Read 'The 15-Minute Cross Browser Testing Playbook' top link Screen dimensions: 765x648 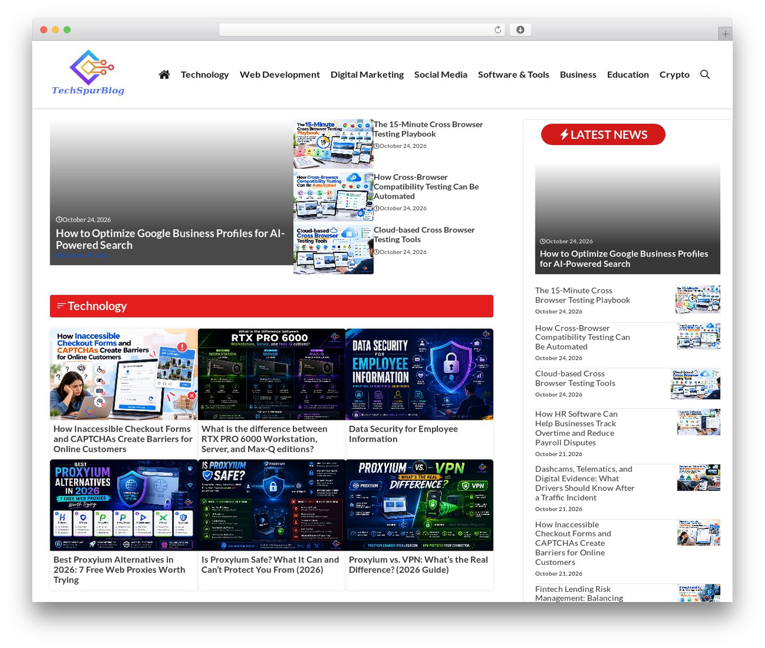428,129
